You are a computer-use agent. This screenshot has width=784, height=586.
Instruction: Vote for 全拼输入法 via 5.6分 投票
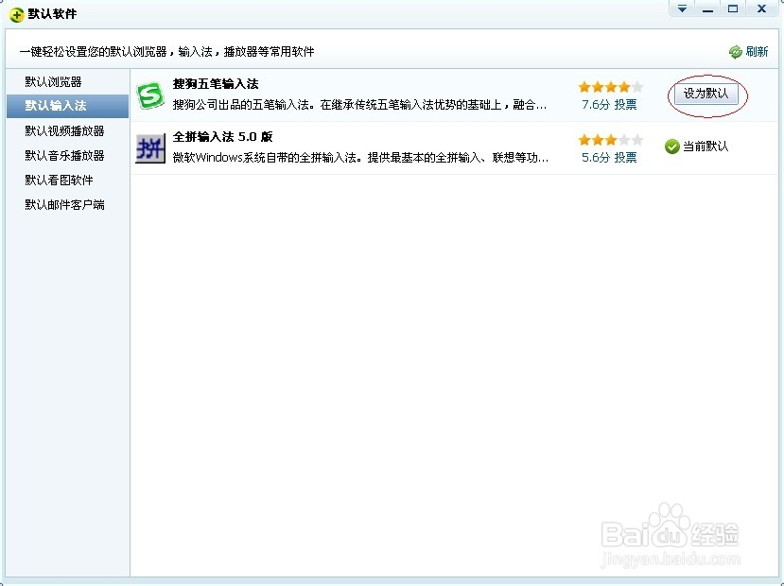pos(609,158)
